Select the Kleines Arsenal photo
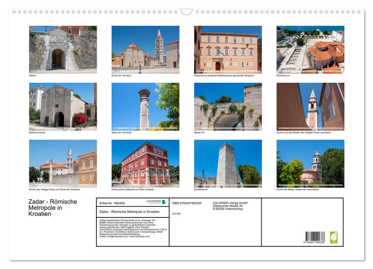Viewport: 373px width, 269px height. 63,106
